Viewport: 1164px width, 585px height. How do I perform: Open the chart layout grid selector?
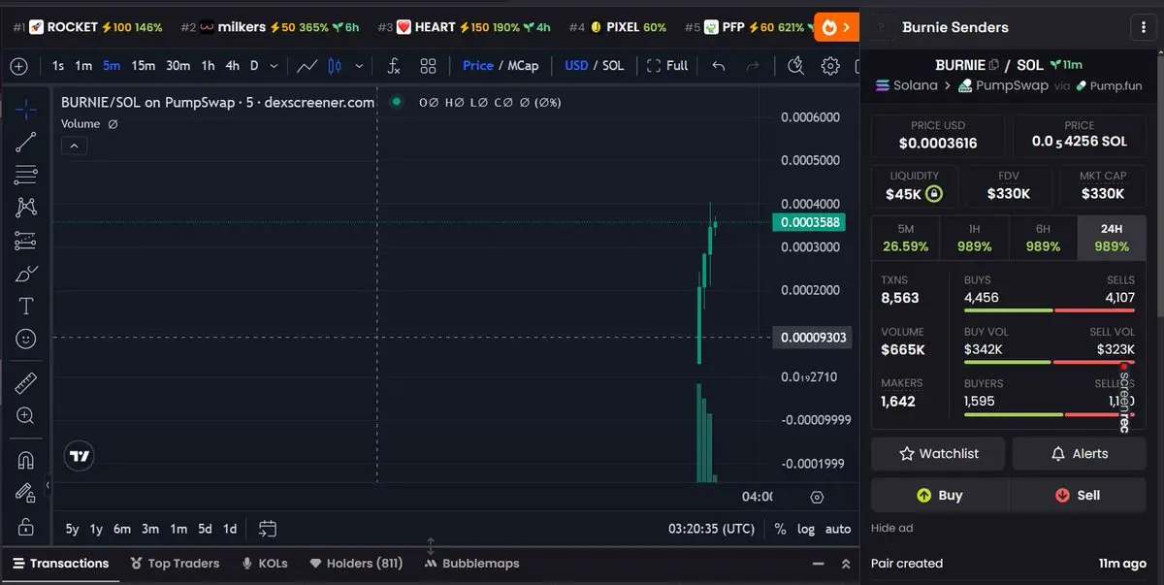pyautogui.click(x=428, y=66)
